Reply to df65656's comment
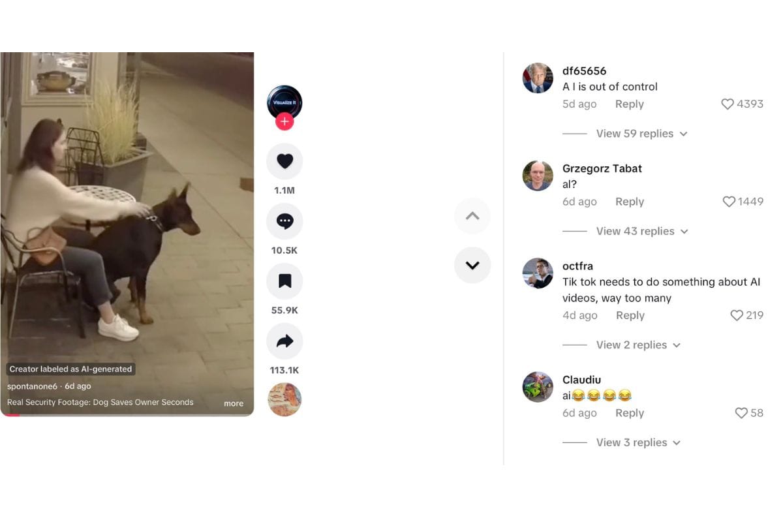The width and height of the screenshot is (783, 522). click(630, 104)
